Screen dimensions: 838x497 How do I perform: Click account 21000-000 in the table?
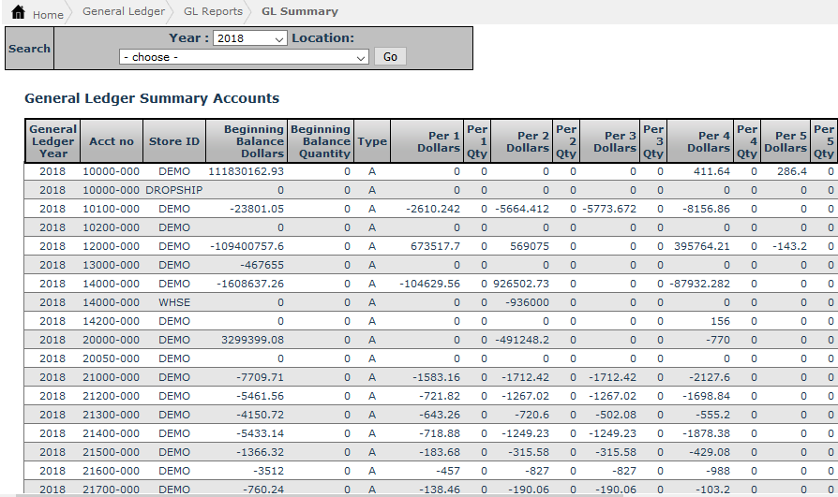(x=112, y=377)
